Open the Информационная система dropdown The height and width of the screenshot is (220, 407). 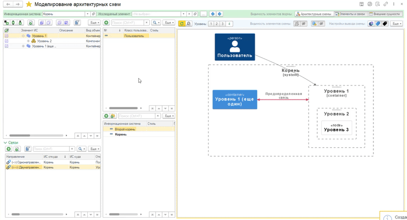tap(87, 14)
